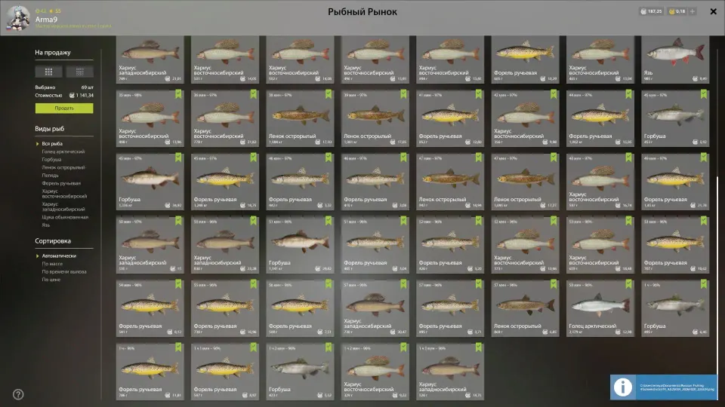
Task: Switch to the large grid view icon
Action: 48,72
